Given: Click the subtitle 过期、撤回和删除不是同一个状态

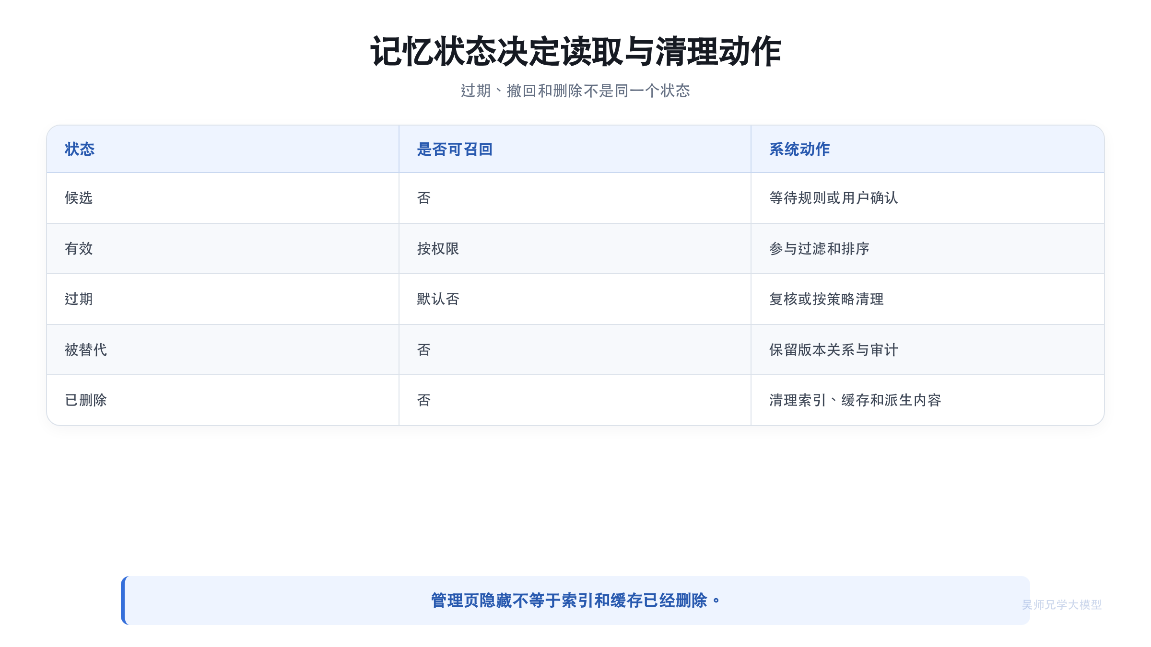Looking at the screenshot, I should point(575,91).
